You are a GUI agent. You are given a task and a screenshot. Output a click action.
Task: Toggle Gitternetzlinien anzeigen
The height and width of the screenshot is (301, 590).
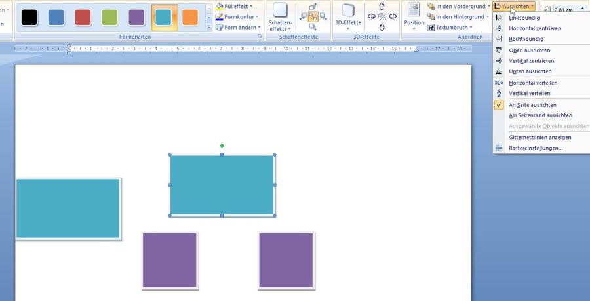(541, 137)
